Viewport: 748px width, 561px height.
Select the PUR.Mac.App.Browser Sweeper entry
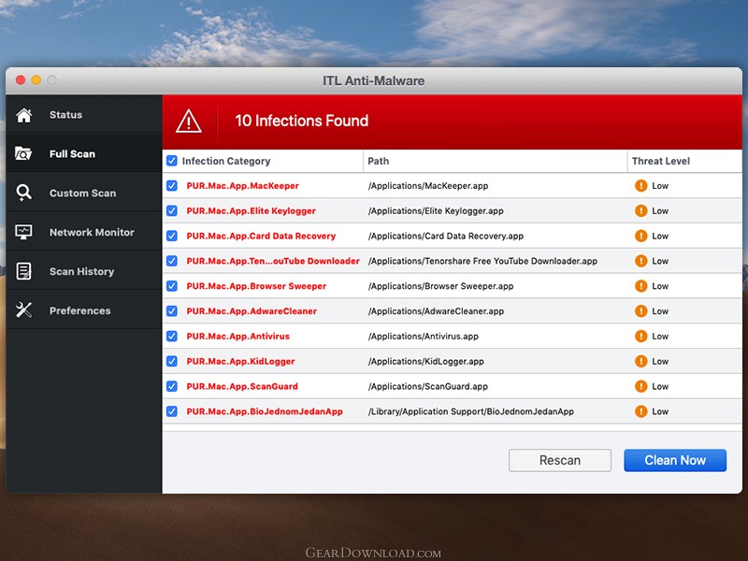coord(256,286)
